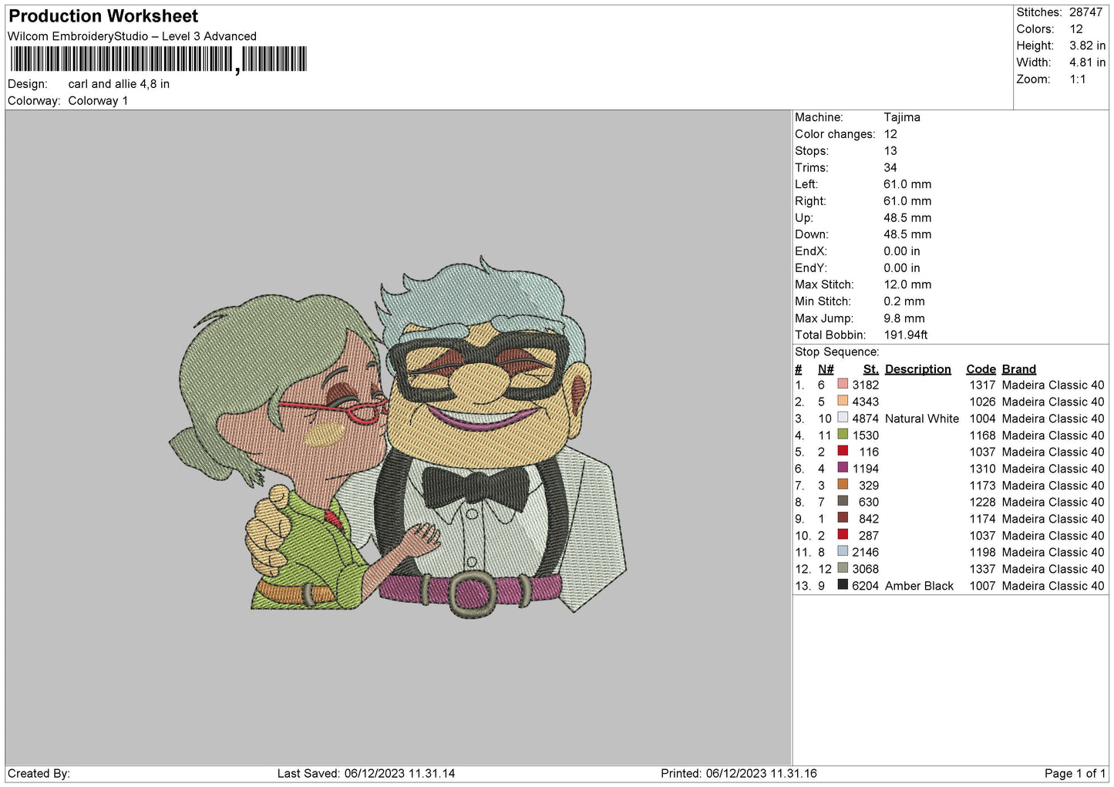Select the light blue swatch for code 1198
This screenshot has width=1114, height=787.
click(843, 552)
